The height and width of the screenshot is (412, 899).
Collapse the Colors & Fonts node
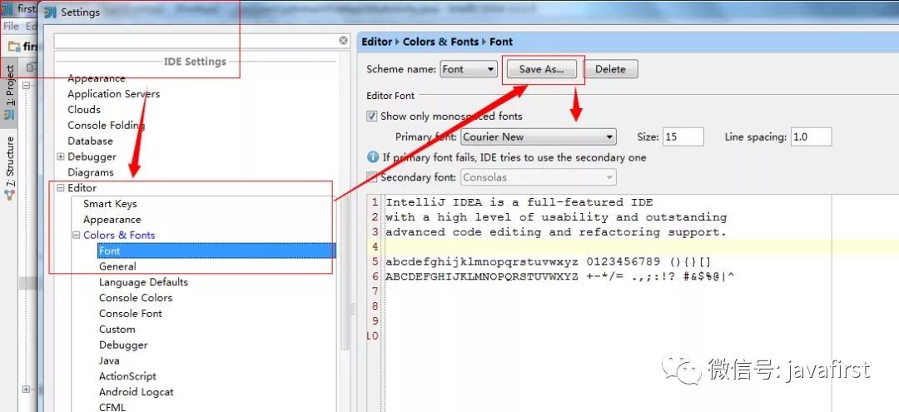click(x=77, y=235)
